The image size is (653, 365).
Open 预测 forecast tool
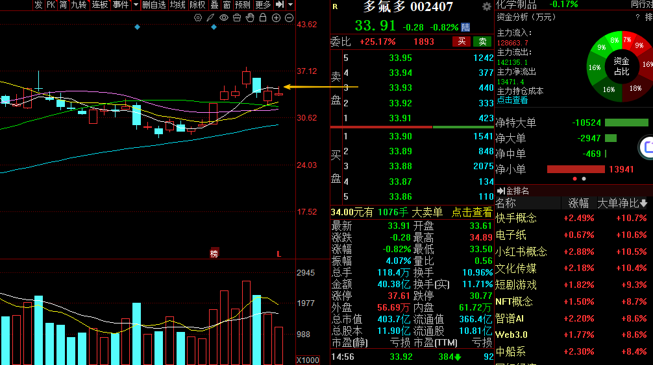[x=242, y=5]
